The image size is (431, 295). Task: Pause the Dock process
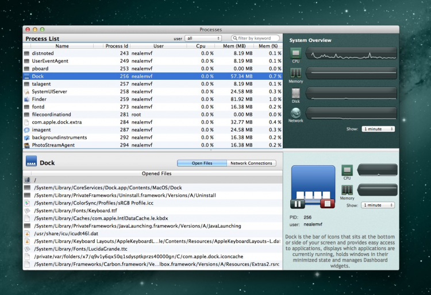298,203
